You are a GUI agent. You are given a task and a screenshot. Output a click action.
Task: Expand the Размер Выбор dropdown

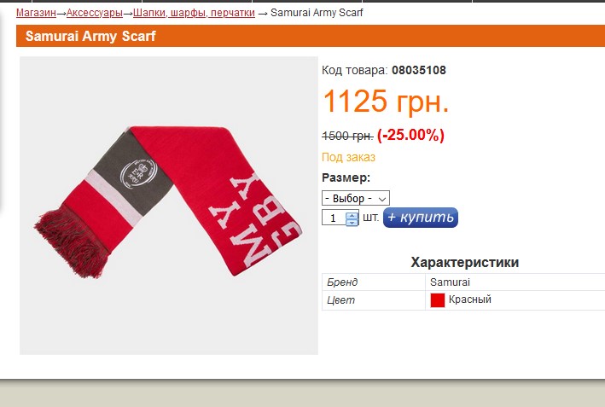pyautogui.click(x=356, y=198)
